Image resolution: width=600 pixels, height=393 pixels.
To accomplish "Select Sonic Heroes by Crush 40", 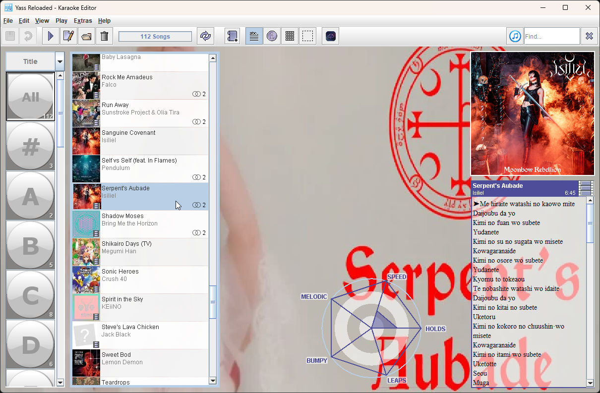I will pos(140,280).
